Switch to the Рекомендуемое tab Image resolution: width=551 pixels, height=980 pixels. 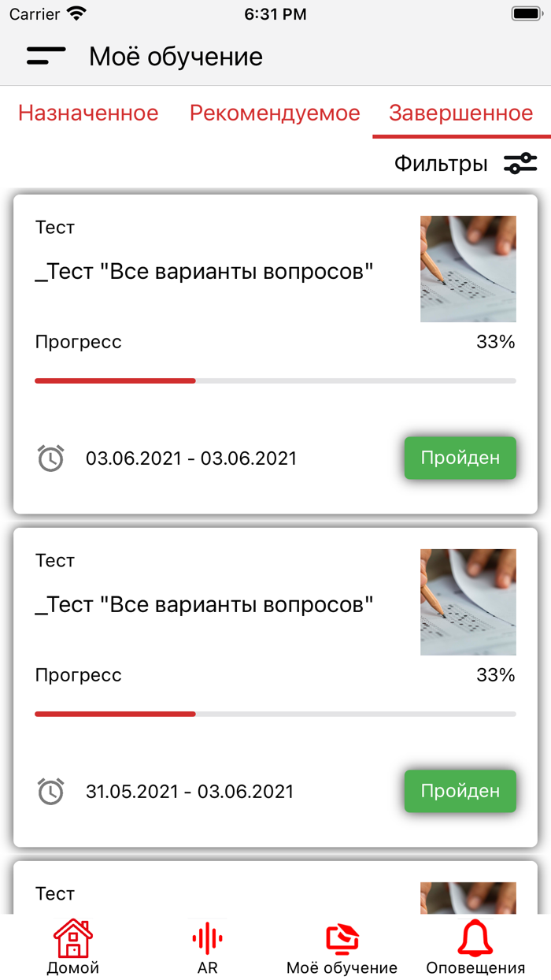click(x=274, y=113)
